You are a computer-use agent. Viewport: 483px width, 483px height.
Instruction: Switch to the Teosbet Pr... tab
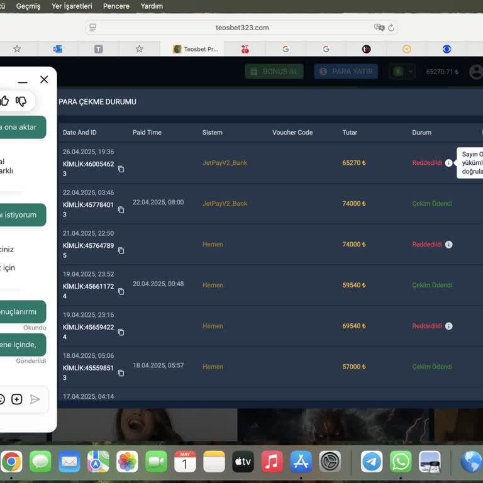click(192, 49)
